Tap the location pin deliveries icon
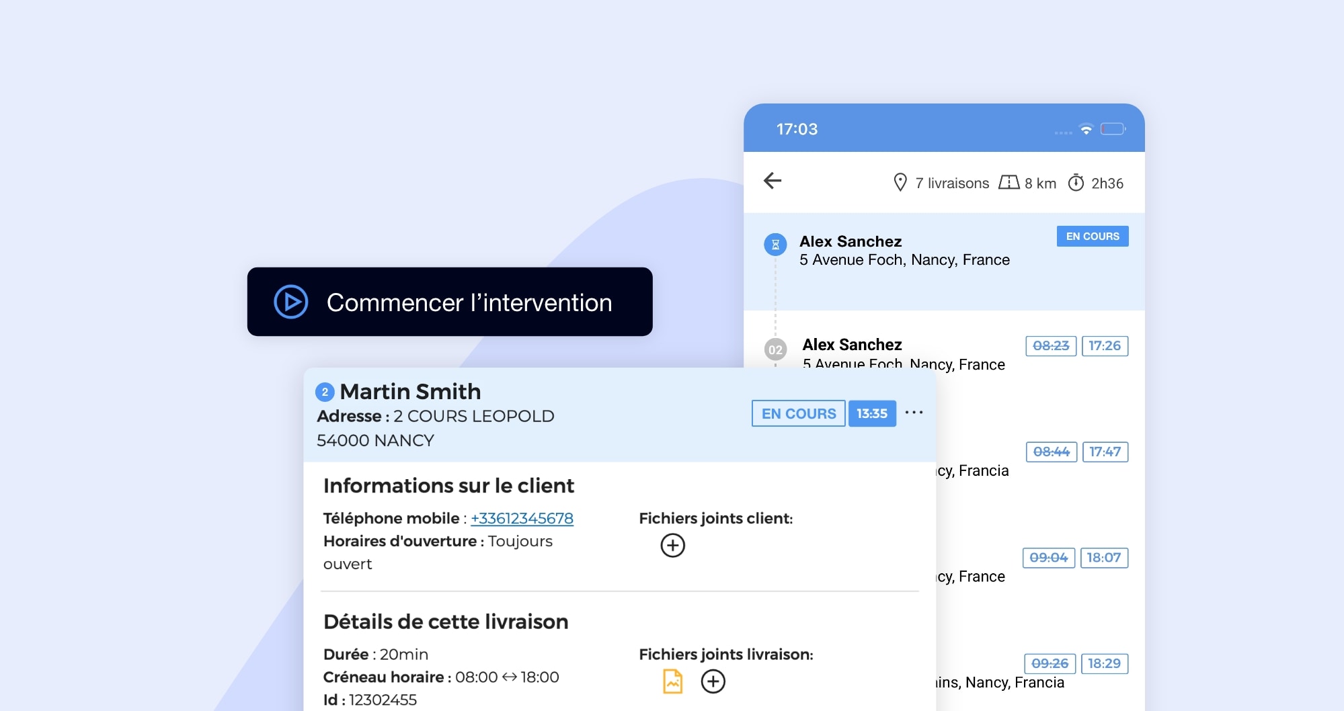This screenshot has height=711, width=1344. click(900, 183)
